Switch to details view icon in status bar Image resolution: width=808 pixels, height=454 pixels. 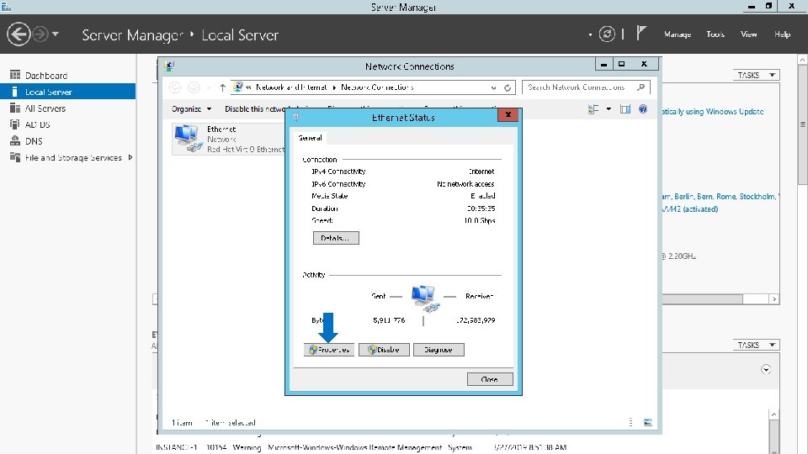[x=630, y=423]
